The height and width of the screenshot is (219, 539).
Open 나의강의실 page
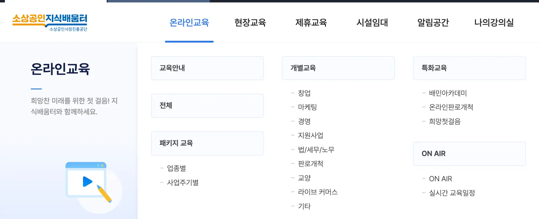pos(494,23)
